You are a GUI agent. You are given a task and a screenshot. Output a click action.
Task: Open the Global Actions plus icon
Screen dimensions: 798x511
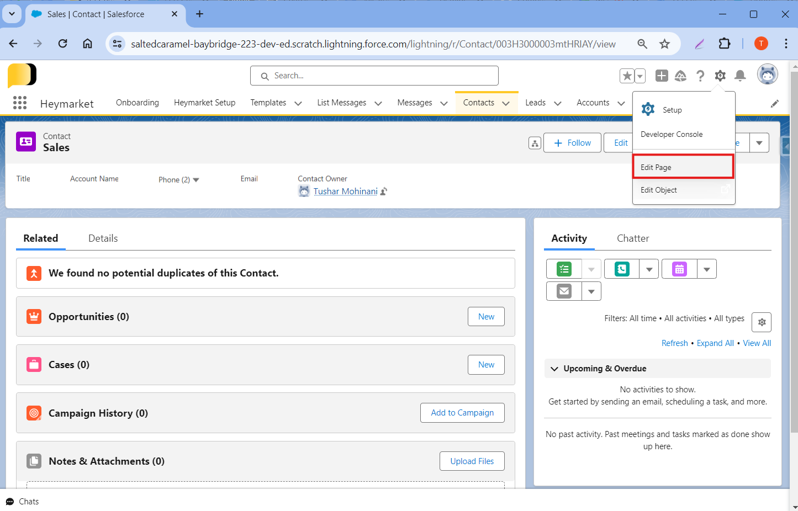[x=662, y=76]
